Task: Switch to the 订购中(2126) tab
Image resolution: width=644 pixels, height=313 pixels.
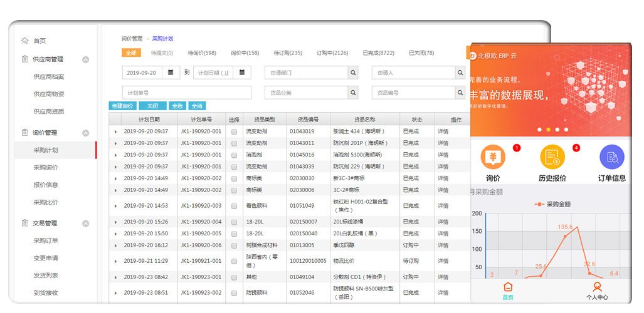Action: pyautogui.click(x=332, y=53)
